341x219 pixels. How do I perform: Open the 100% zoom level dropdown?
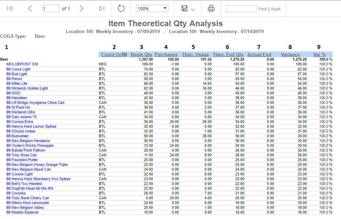coord(152,9)
